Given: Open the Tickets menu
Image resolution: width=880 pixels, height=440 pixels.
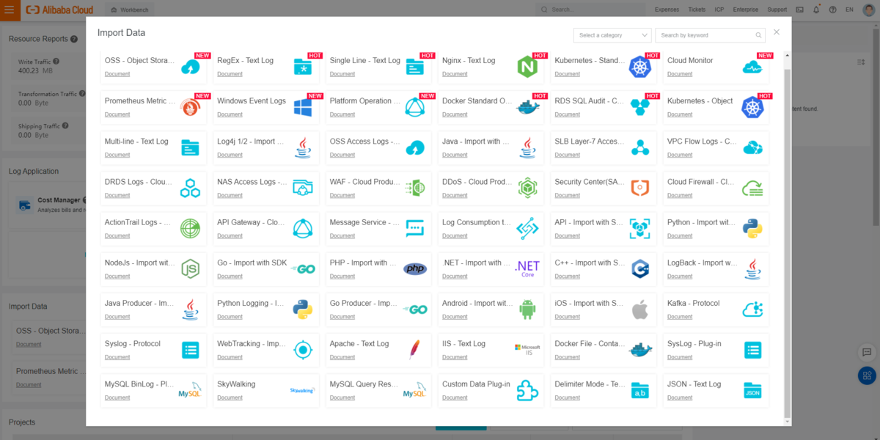Looking at the screenshot, I should 697,10.
